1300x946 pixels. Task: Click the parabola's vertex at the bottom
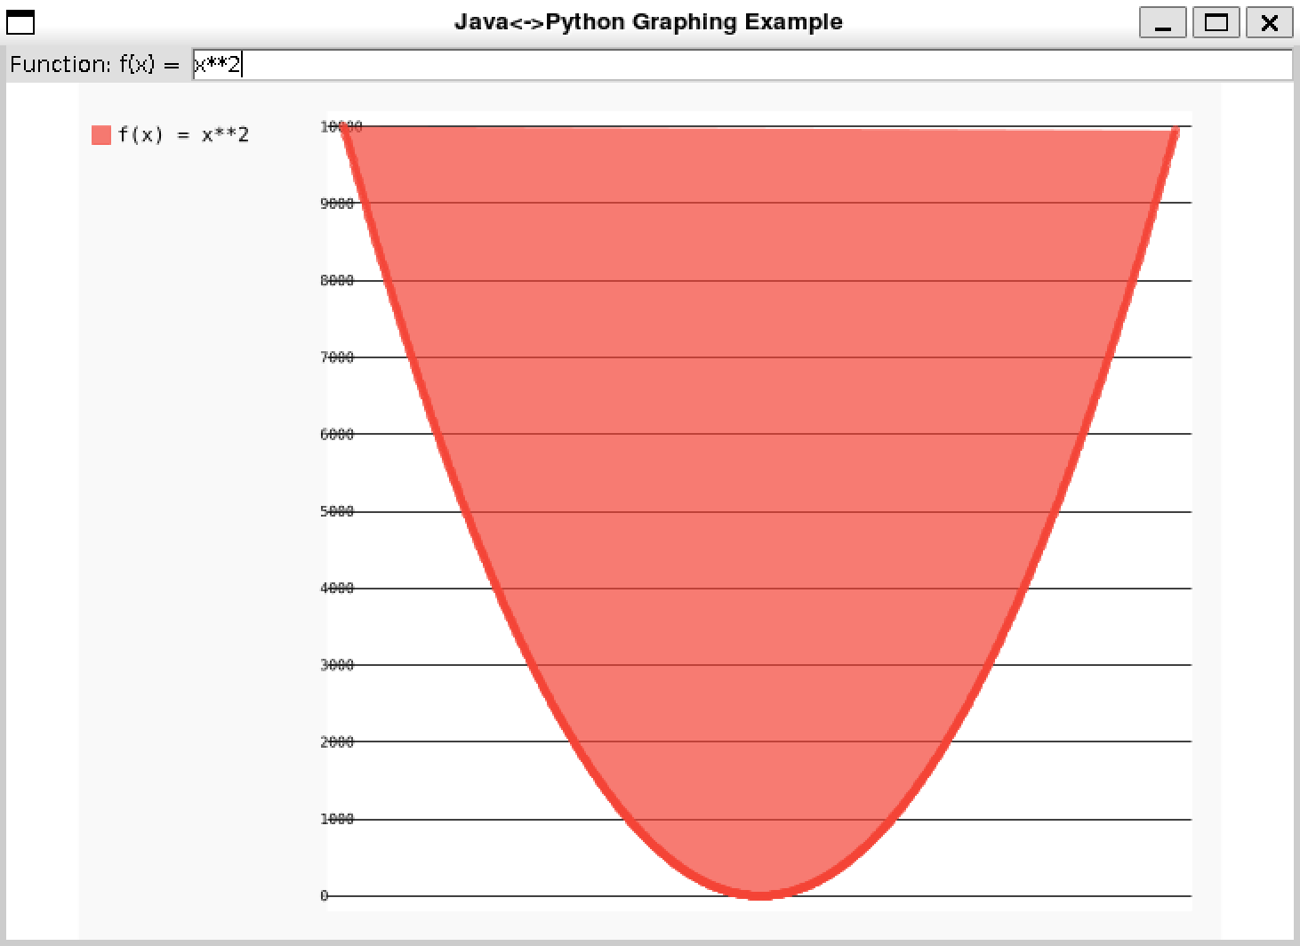click(760, 894)
